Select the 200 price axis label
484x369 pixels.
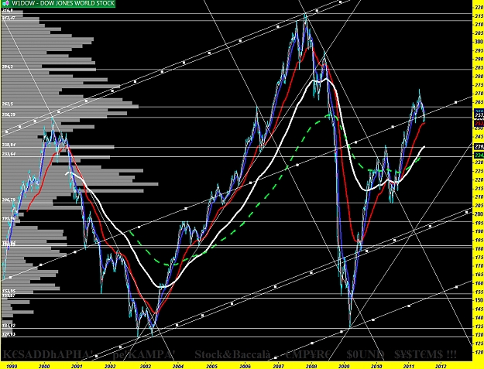(479, 214)
